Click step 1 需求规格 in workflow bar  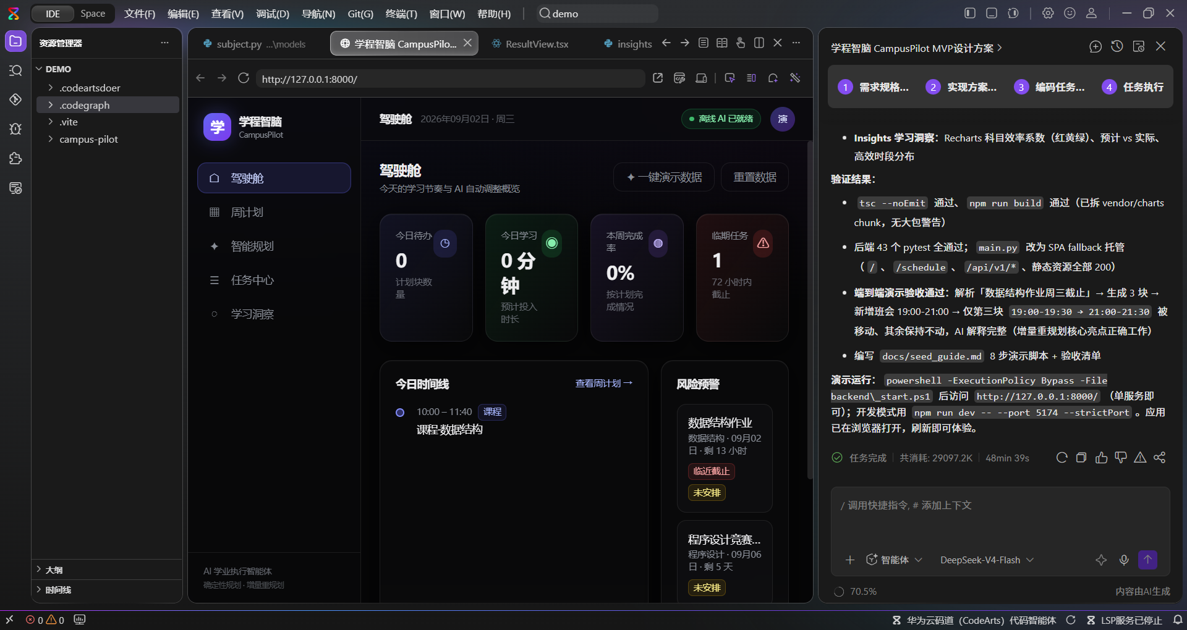click(873, 87)
